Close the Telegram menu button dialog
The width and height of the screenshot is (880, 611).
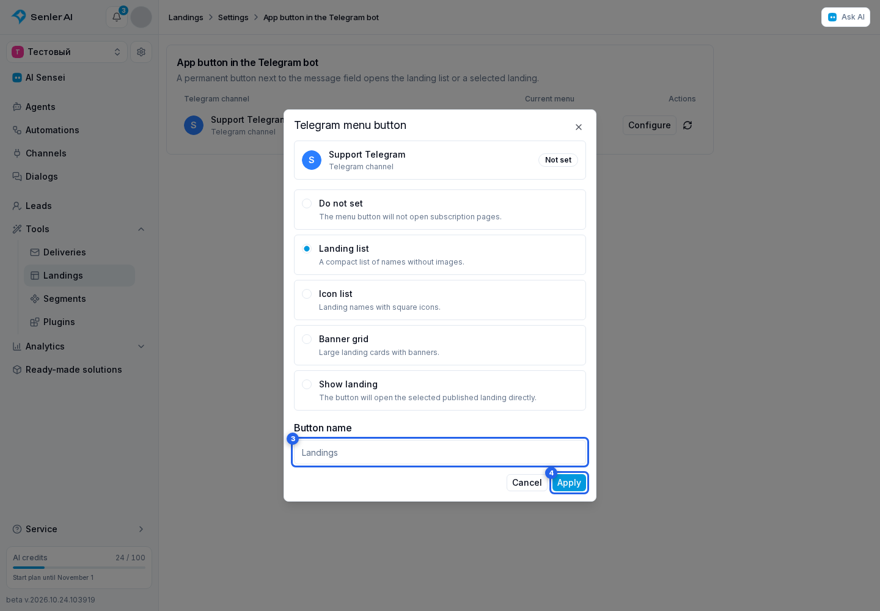tap(579, 127)
